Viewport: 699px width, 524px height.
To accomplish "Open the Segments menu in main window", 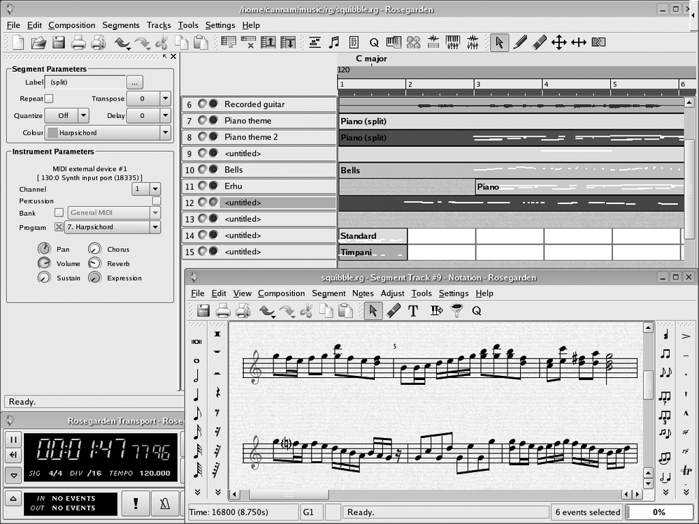I will coord(120,25).
